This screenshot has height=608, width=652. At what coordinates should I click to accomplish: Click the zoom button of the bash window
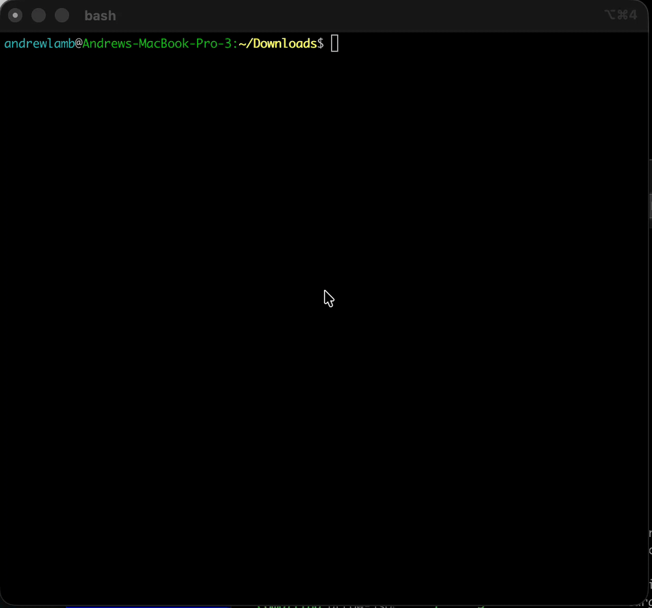tap(62, 16)
